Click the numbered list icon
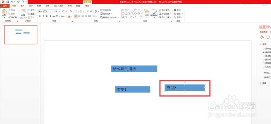Screen dimensions: 271x124 tap(81, 11)
